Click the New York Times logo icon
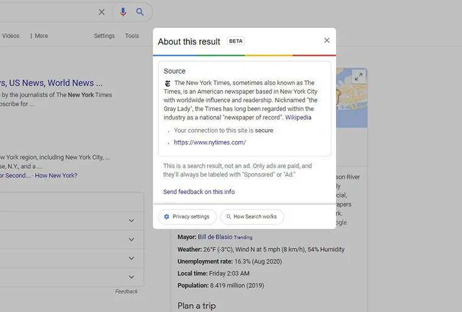 168,83
